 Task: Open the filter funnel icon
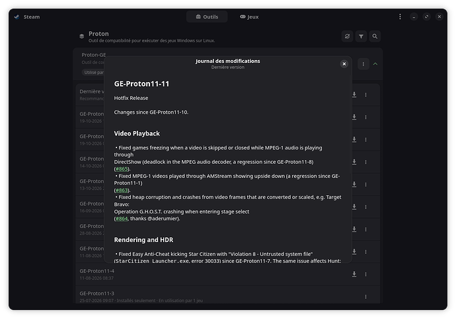(361, 36)
